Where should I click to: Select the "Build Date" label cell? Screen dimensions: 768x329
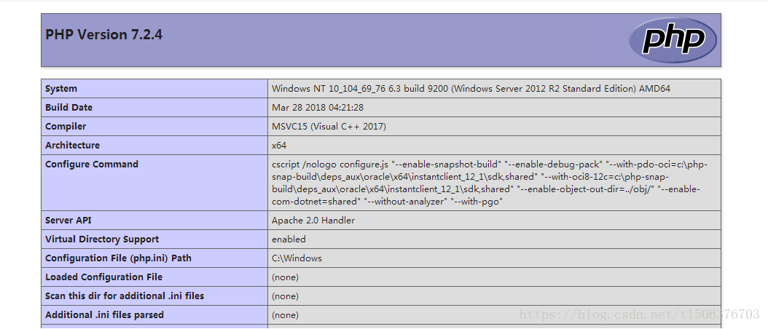point(154,107)
